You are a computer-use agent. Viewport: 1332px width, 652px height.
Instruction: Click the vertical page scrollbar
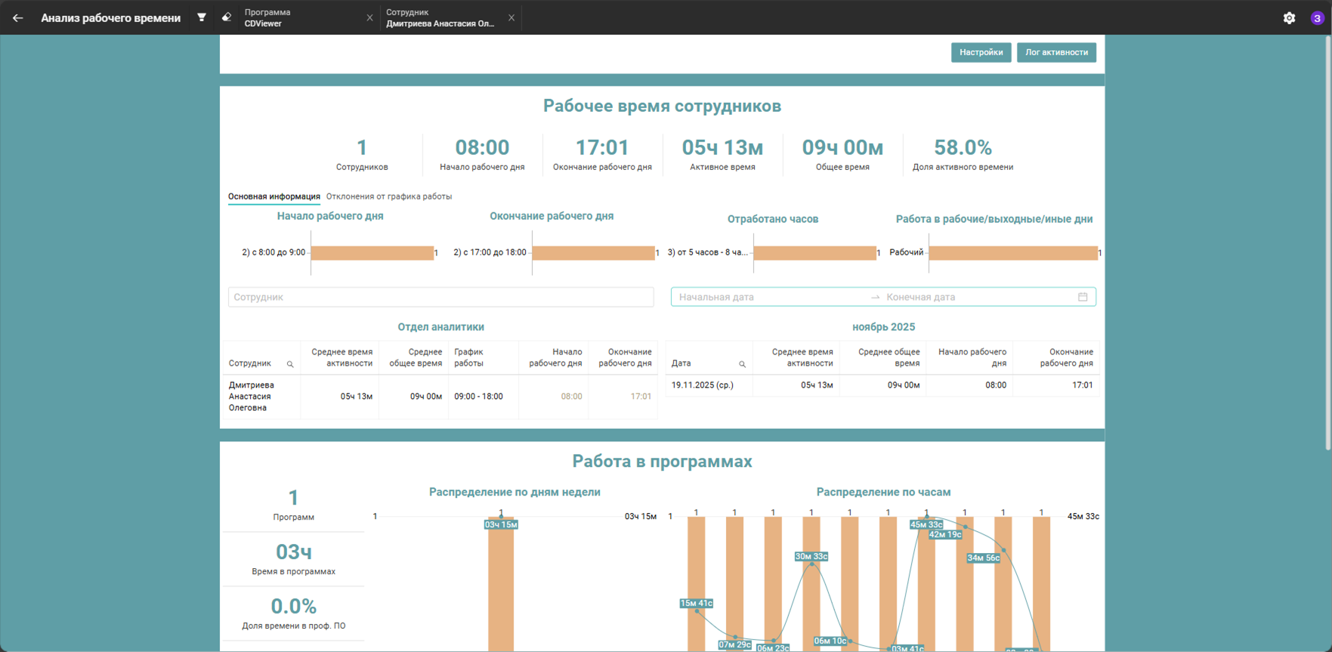[1327, 243]
